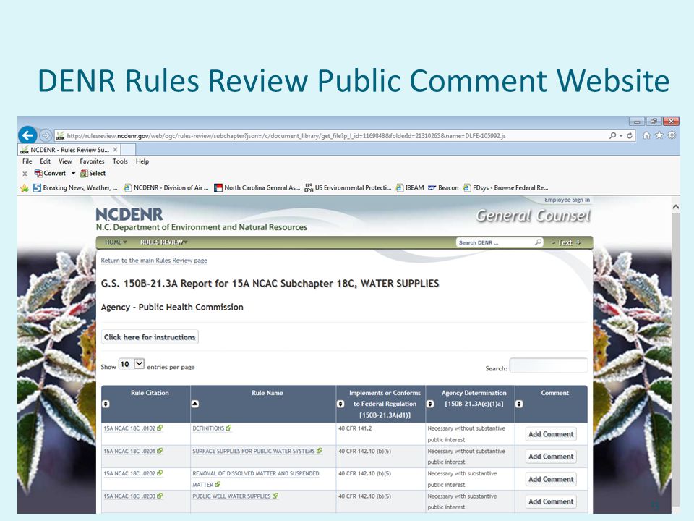Open SURFACE SUPPLIES FOR PUBLIC WATER SYSTEMS link

click(257, 451)
